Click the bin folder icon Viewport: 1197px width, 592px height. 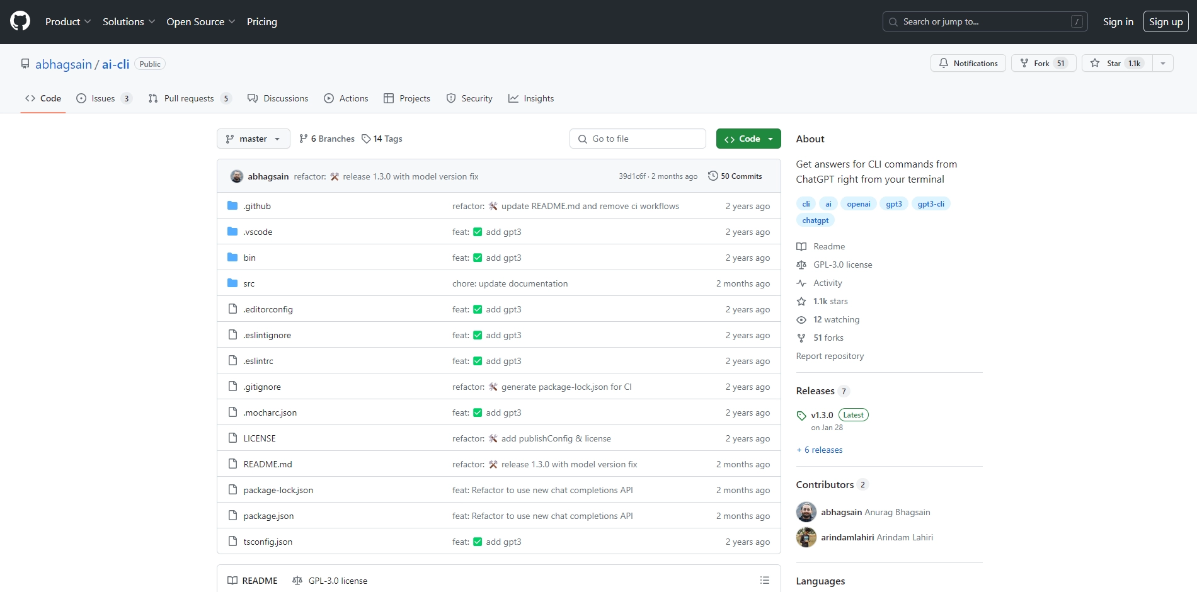[232, 258]
